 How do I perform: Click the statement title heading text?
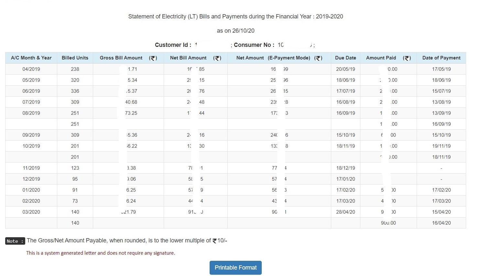pyautogui.click(x=236, y=16)
